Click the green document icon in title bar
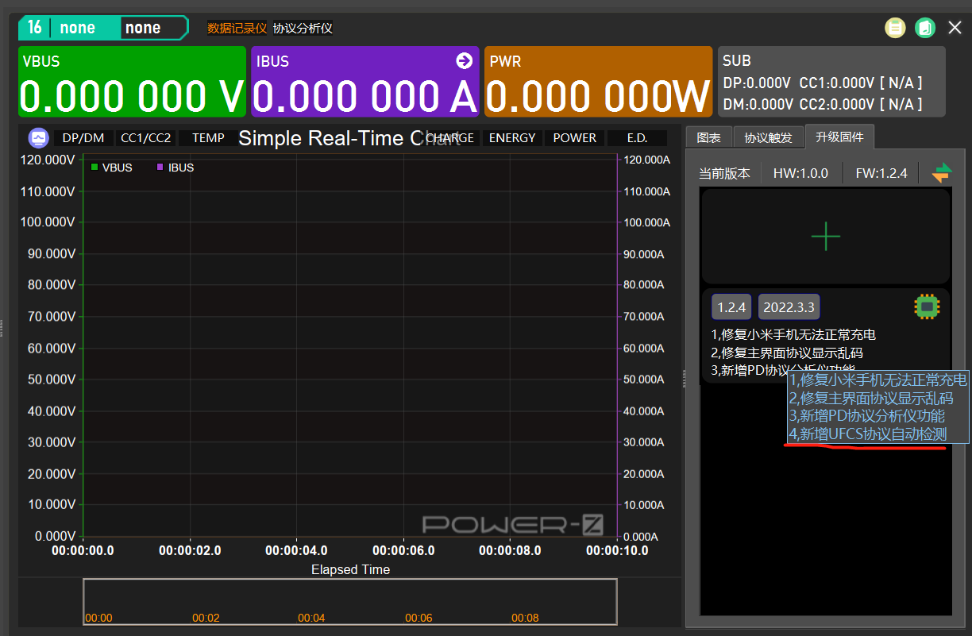972x636 pixels. (924, 28)
